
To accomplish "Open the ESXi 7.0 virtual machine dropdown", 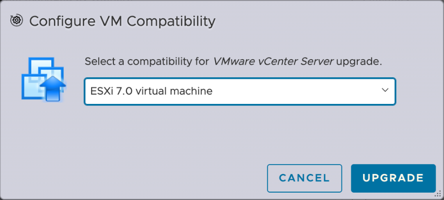I will click(x=240, y=91).
